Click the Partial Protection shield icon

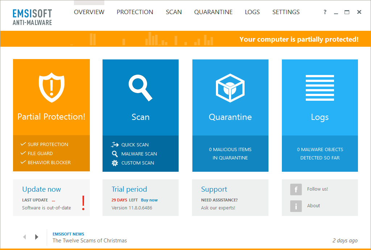51,88
